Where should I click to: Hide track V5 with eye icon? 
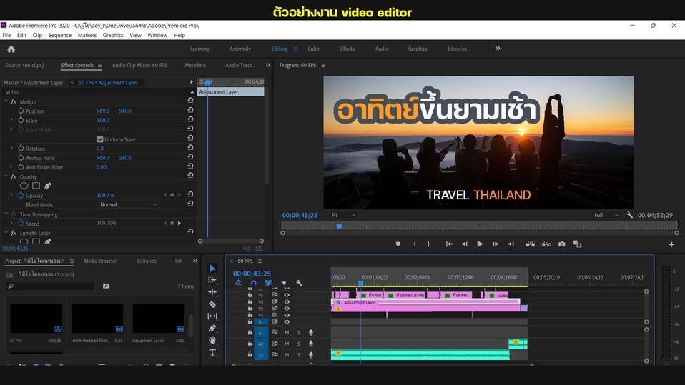[x=287, y=295]
